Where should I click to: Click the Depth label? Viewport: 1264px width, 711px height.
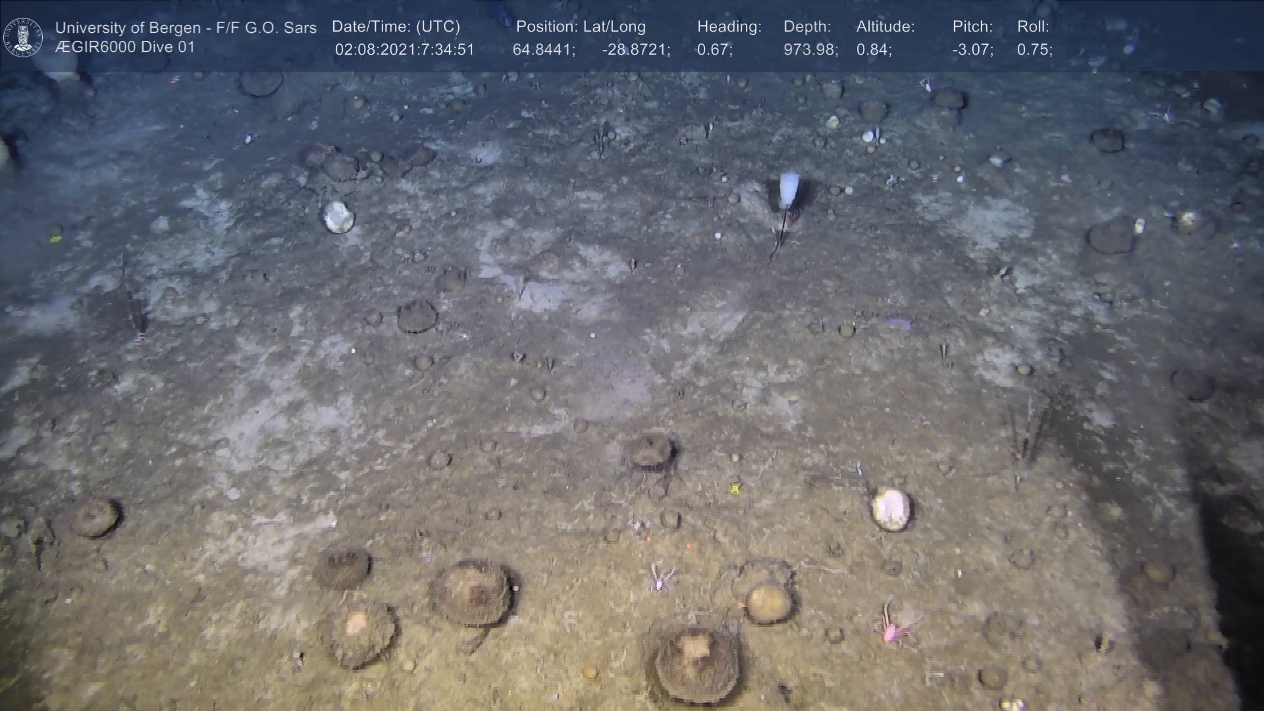coord(806,27)
